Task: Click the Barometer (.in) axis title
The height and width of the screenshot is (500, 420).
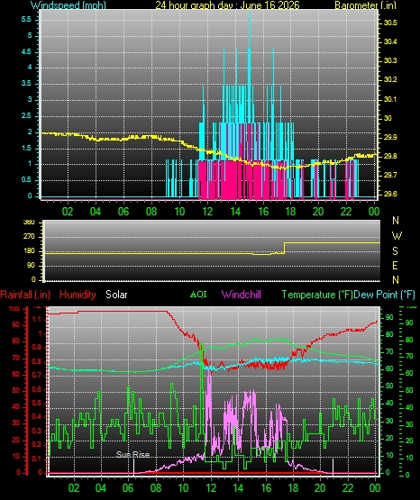Action: [x=365, y=5]
